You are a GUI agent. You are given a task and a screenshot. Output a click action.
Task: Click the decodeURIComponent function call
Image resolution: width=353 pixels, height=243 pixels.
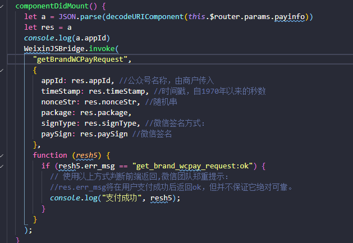pyautogui.click(x=145, y=17)
